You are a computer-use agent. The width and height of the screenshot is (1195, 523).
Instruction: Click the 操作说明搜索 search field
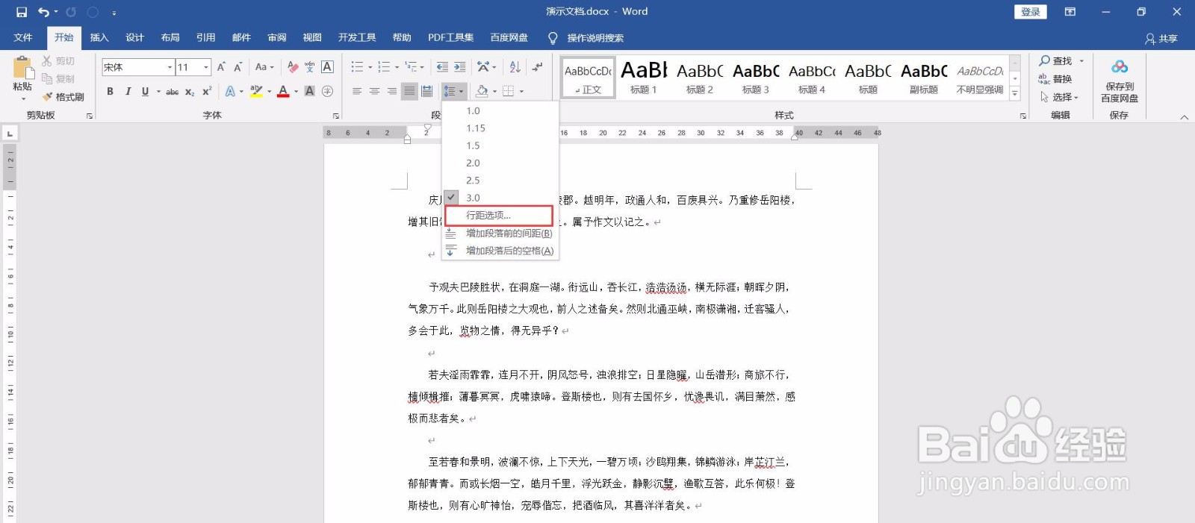[595, 38]
